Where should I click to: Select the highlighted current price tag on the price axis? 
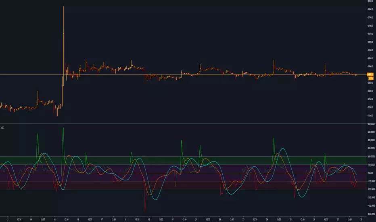[370, 75]
